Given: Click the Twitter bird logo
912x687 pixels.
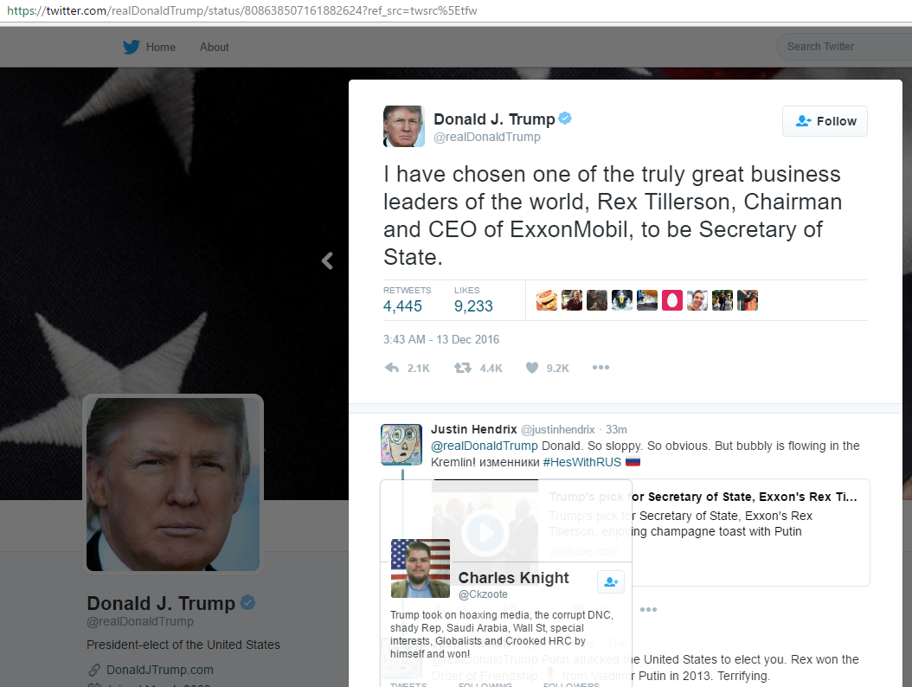Looking at the screenshot, I should [x=132, y=47].
